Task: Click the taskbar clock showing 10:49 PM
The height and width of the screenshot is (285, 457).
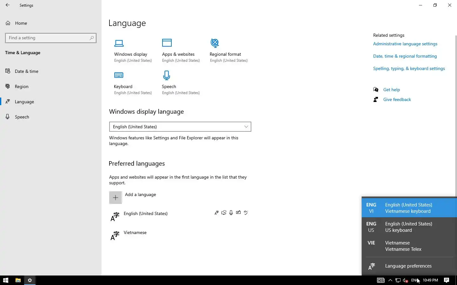Action: point(430,280)
